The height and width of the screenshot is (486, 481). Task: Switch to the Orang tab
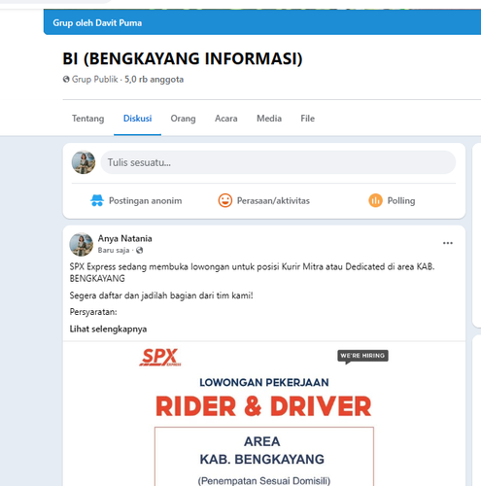coord(183,119)
